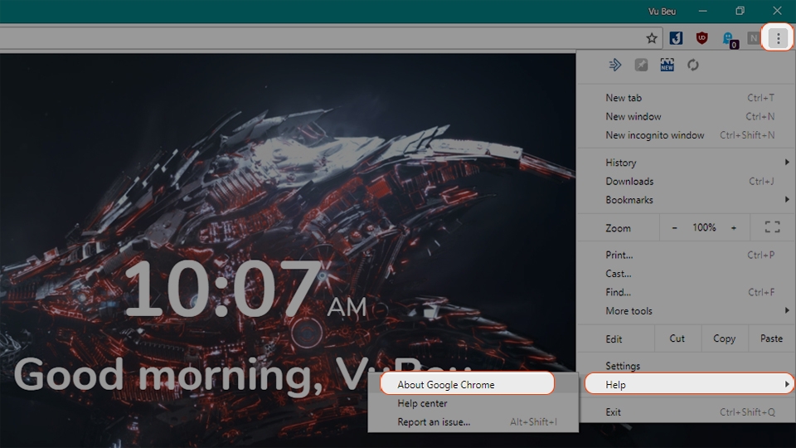Open the Chrome three-dot menu button

click(x=778, y=38)
